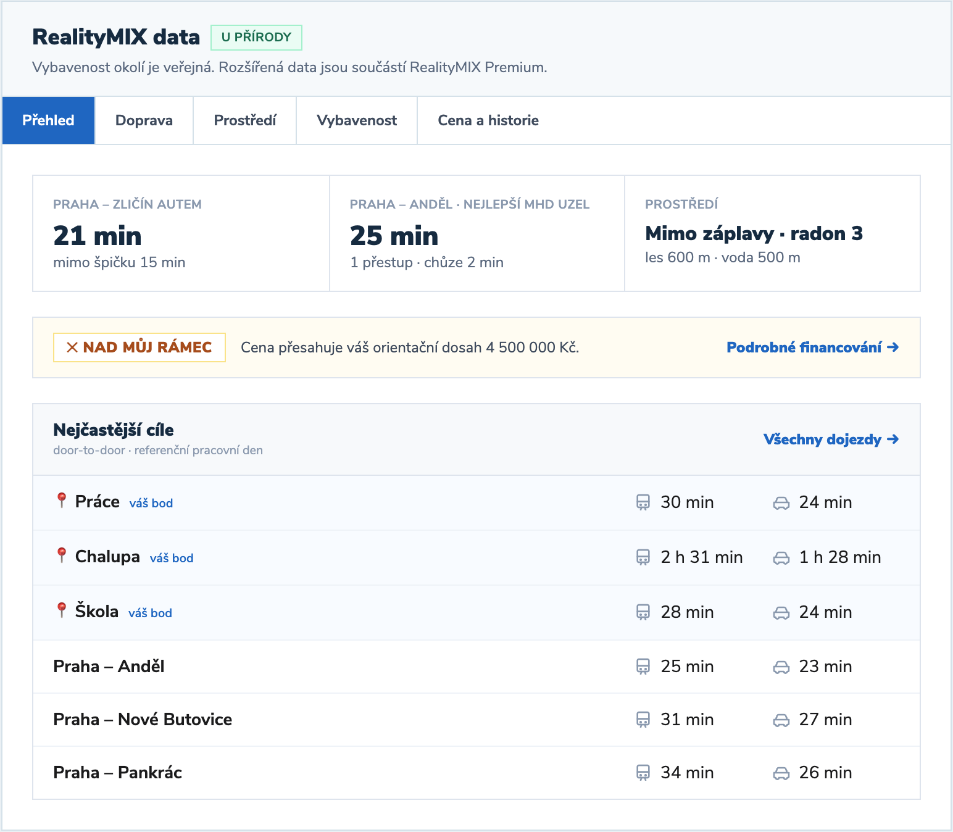
Task: Click the transit icon for Praha – Anděl
Action: [643, 667]
